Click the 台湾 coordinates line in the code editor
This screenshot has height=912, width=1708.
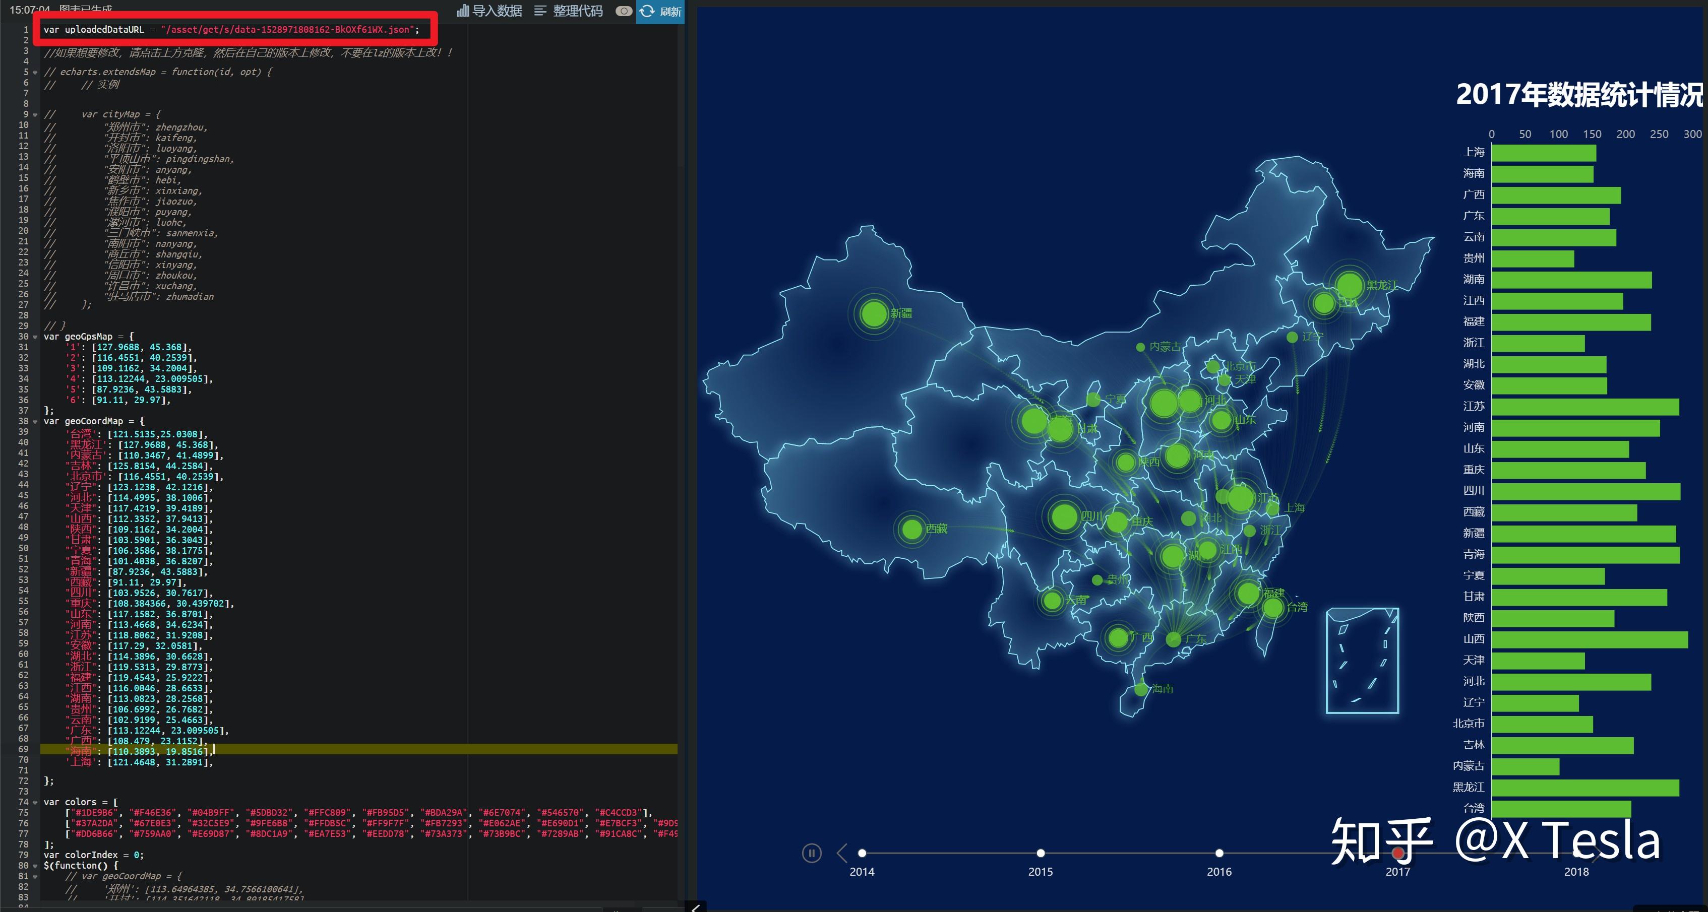137,434
